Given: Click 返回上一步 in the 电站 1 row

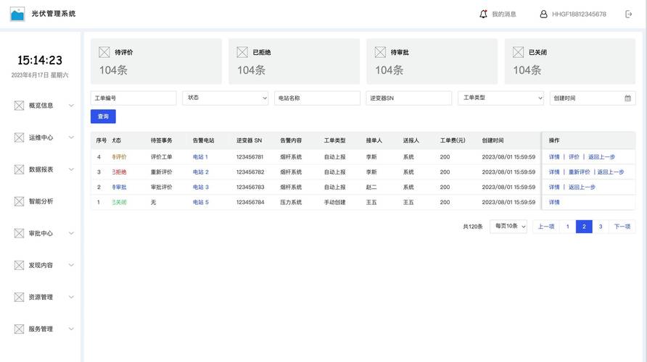Looking at the screenshot, I should (601, 157).
